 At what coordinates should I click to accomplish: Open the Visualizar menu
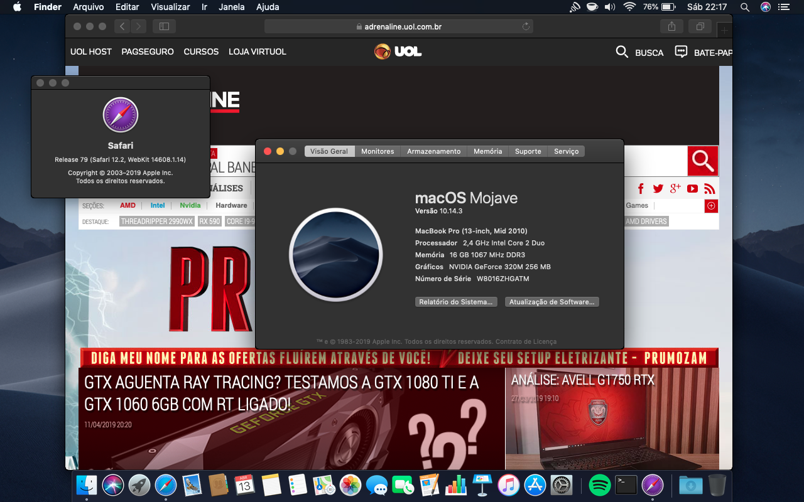pos(170,7)
